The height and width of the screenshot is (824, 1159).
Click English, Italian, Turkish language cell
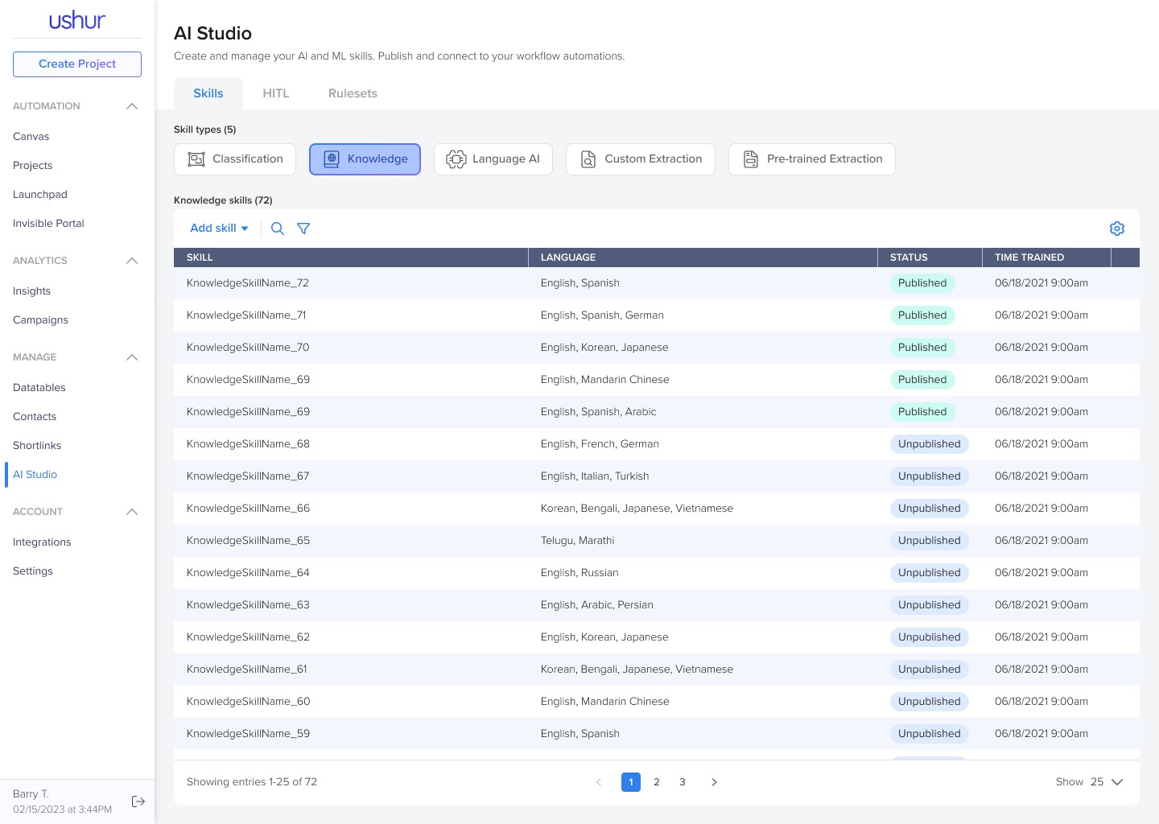595,476
